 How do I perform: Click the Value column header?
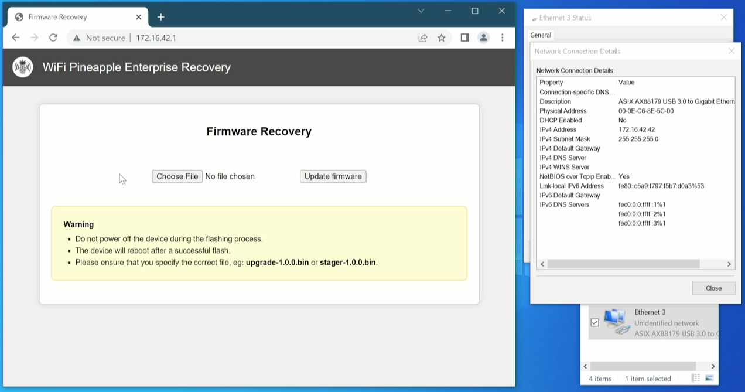click(x=626, y=83)
